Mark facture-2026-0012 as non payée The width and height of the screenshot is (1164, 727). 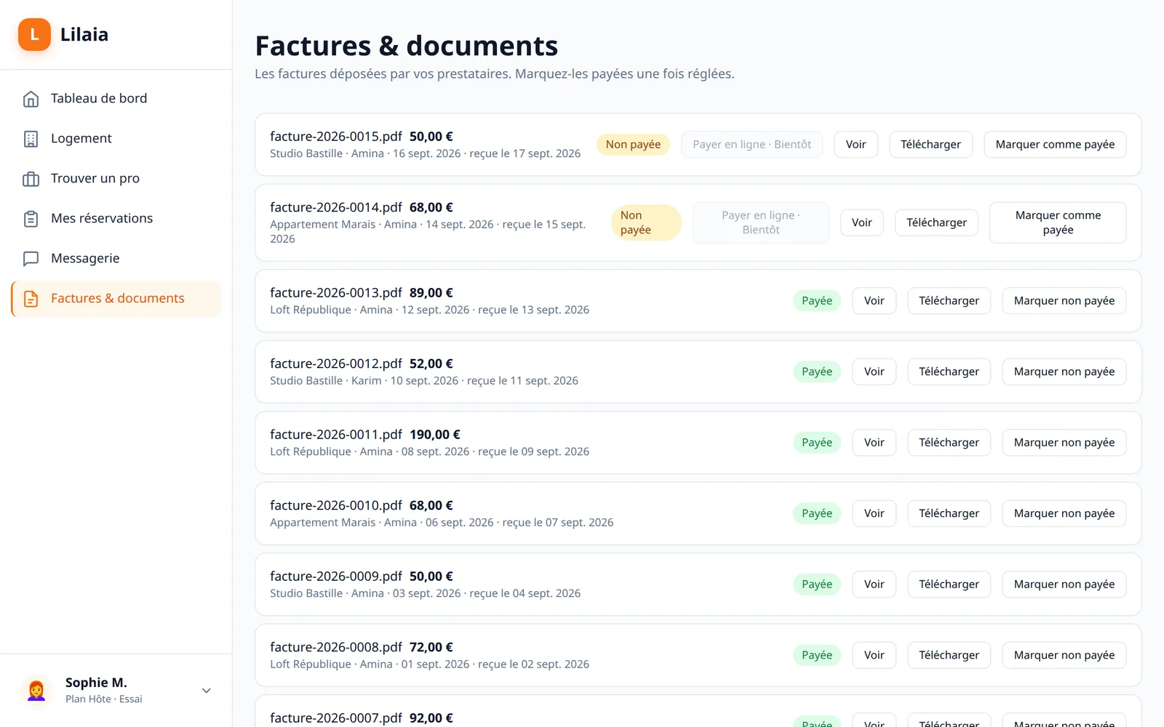1064,371
